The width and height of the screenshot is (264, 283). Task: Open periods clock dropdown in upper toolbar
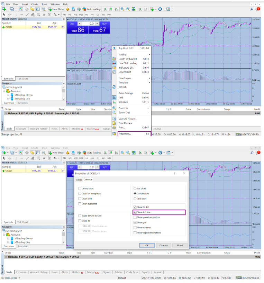(x=164, y=9)
